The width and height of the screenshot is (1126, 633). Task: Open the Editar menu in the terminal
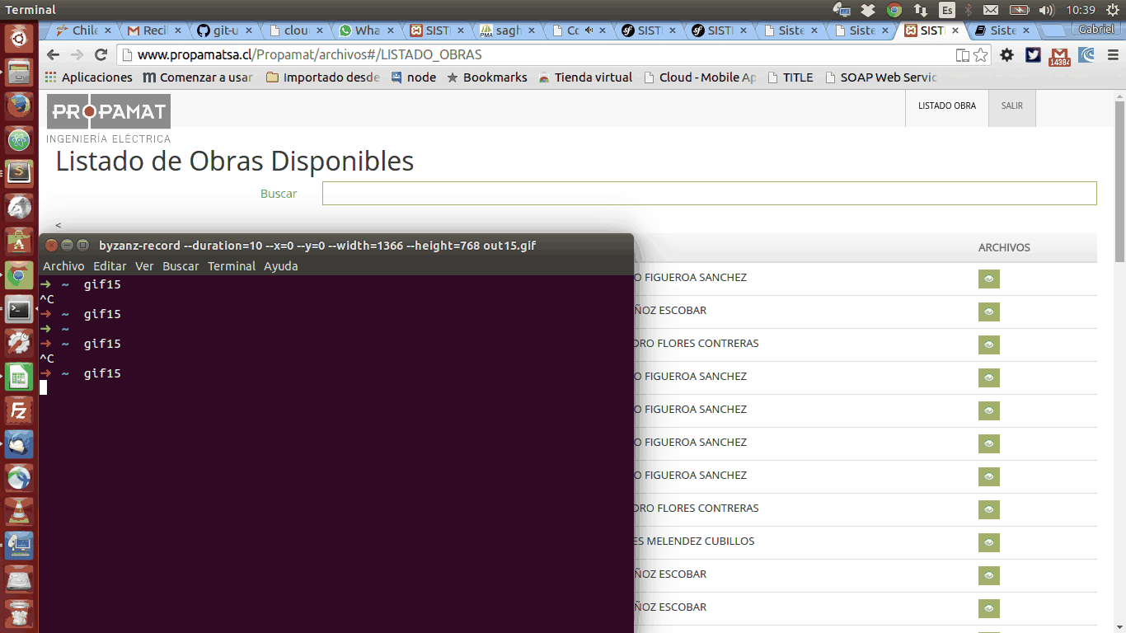click(110, 266)
